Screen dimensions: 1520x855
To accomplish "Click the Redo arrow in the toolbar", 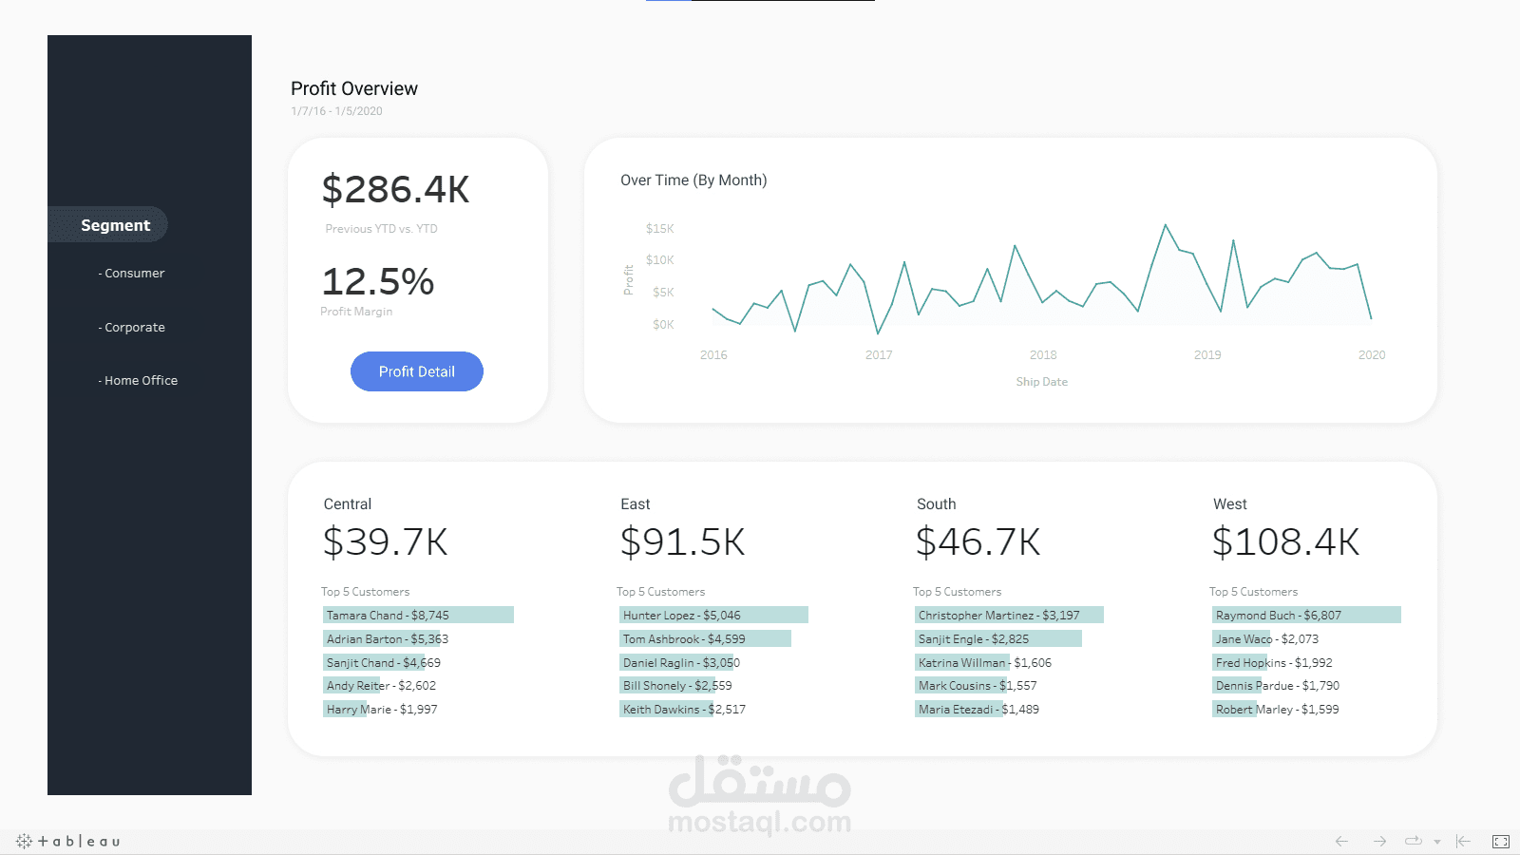I will [1379, 841].
